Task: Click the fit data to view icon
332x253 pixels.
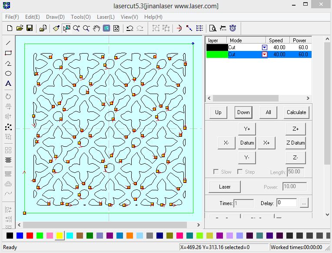Action: coord(116,28)
